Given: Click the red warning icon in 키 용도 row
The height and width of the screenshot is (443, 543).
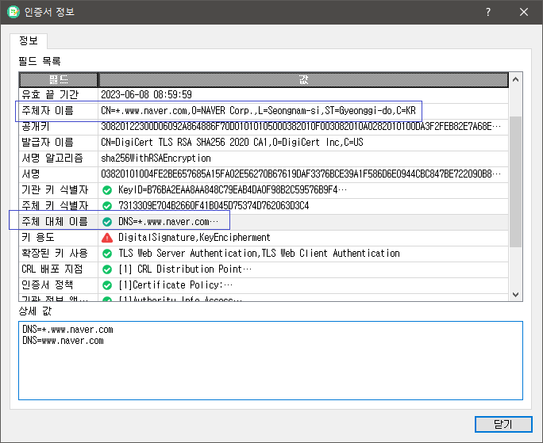Looking at the screenshot, I should click(107, 238).
